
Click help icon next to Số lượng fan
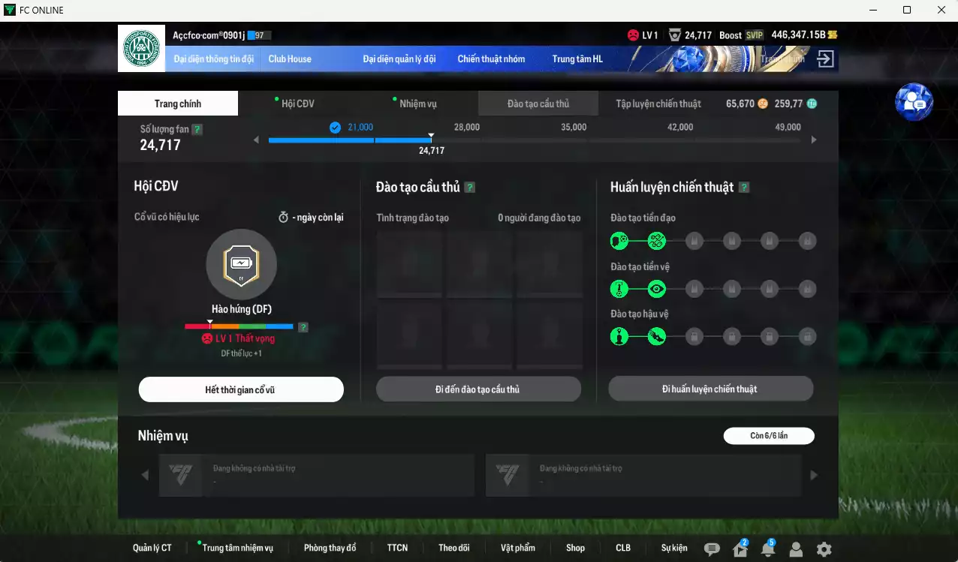coord(197,129)
